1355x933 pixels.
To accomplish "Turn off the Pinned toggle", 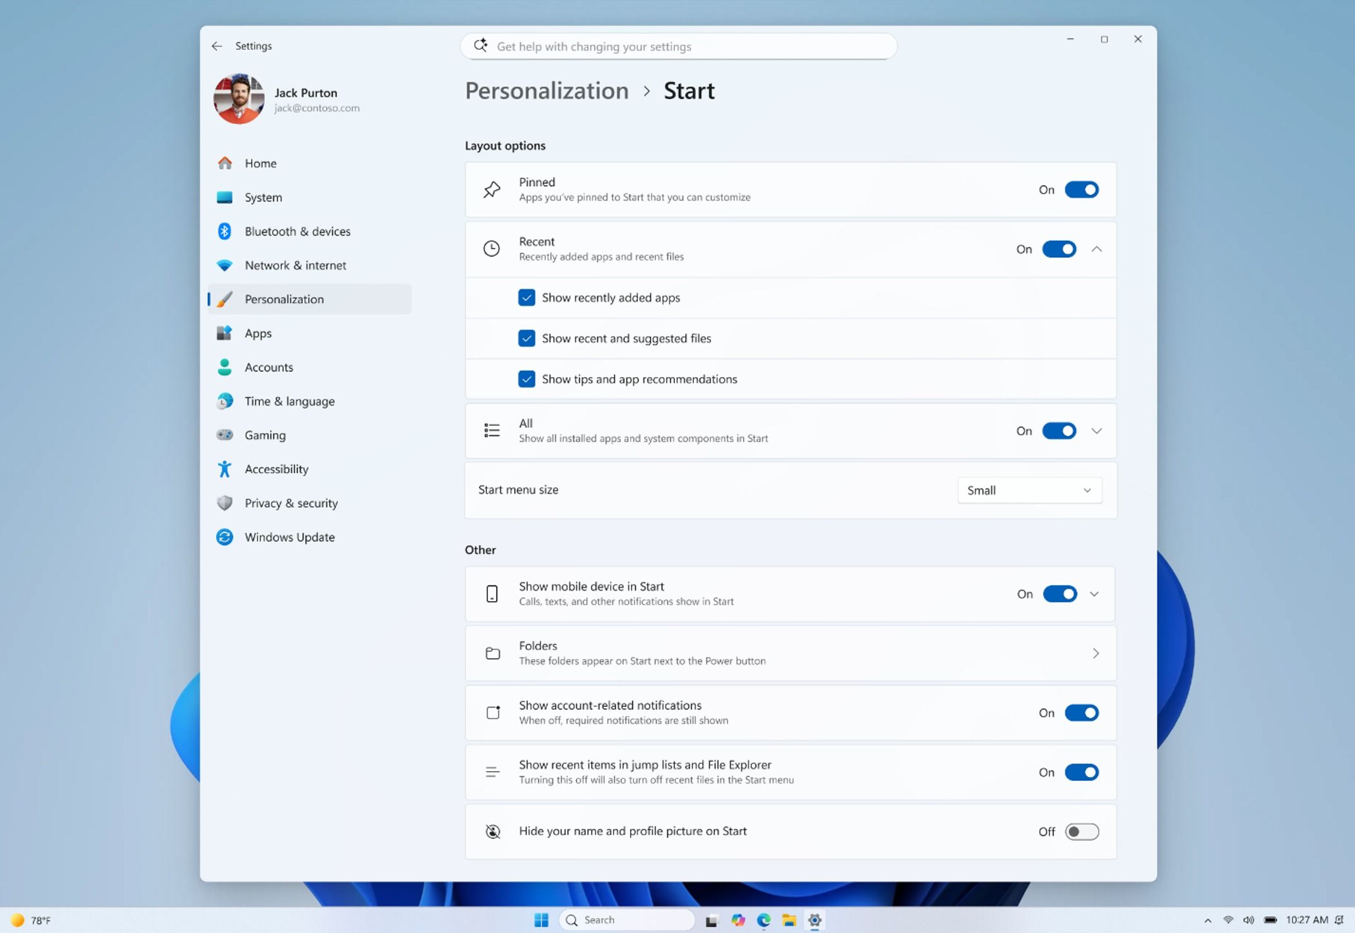I will [1082, 190].
